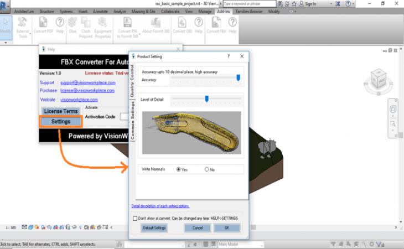Click the Level of Detail slider handle
This screenshot has height=249, width=404.
(x=206, y=99)
